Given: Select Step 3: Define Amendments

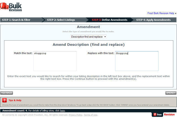Looking at the screenshot, I should coord(110,20).
